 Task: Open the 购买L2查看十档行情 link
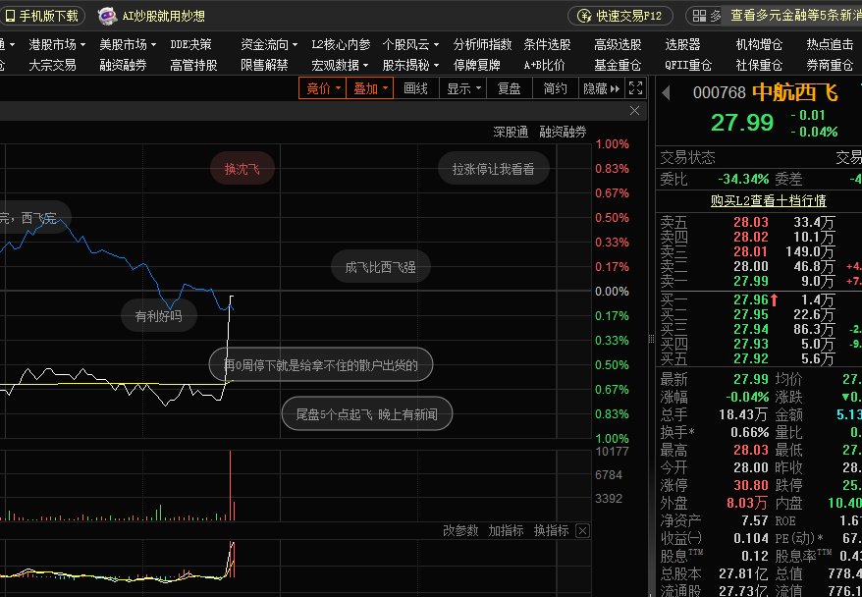tap(769, 200)
